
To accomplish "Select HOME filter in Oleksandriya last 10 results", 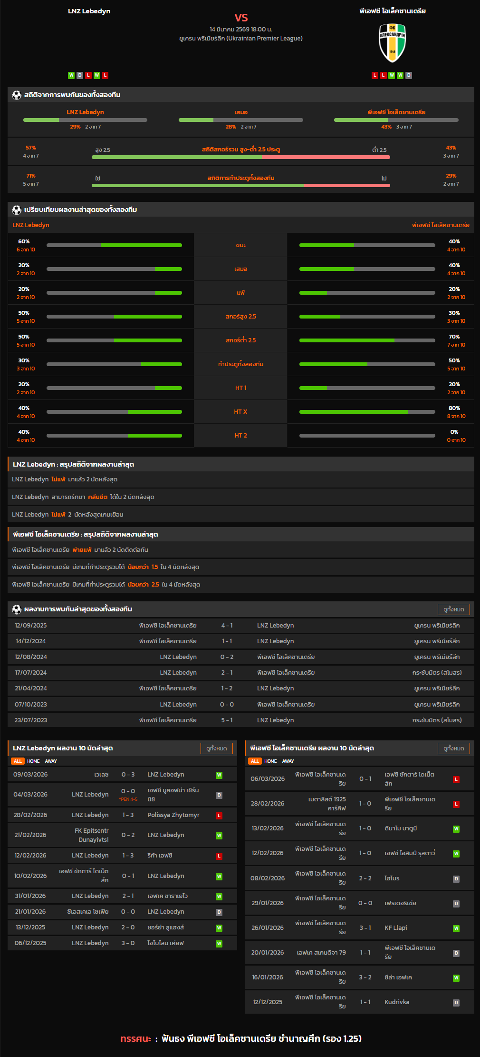I will point(270,761).
